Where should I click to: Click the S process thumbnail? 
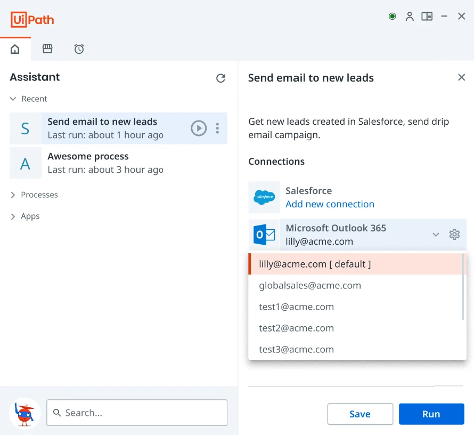tap(26, 128)
